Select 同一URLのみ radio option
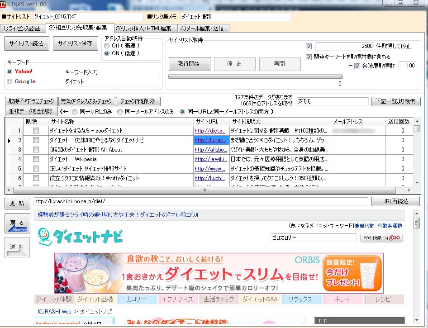The image size is (428, 328). pyautogui.click(x=75, y=112)
